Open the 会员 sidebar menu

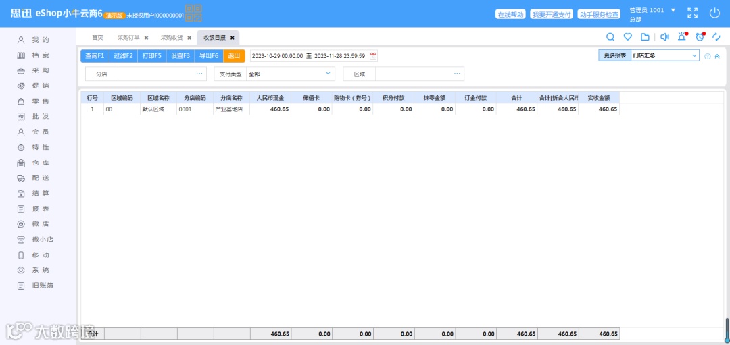[33, 132]
